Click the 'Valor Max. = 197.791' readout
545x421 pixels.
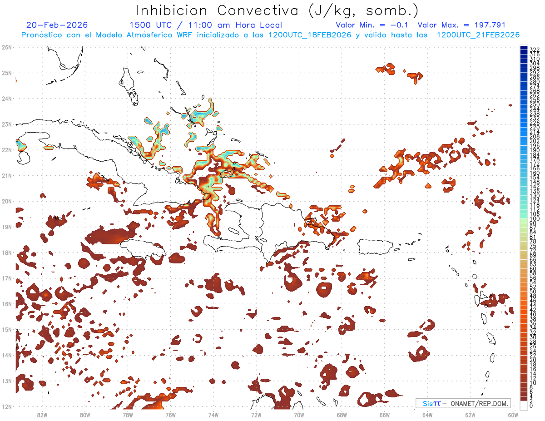tap(461, 25)
